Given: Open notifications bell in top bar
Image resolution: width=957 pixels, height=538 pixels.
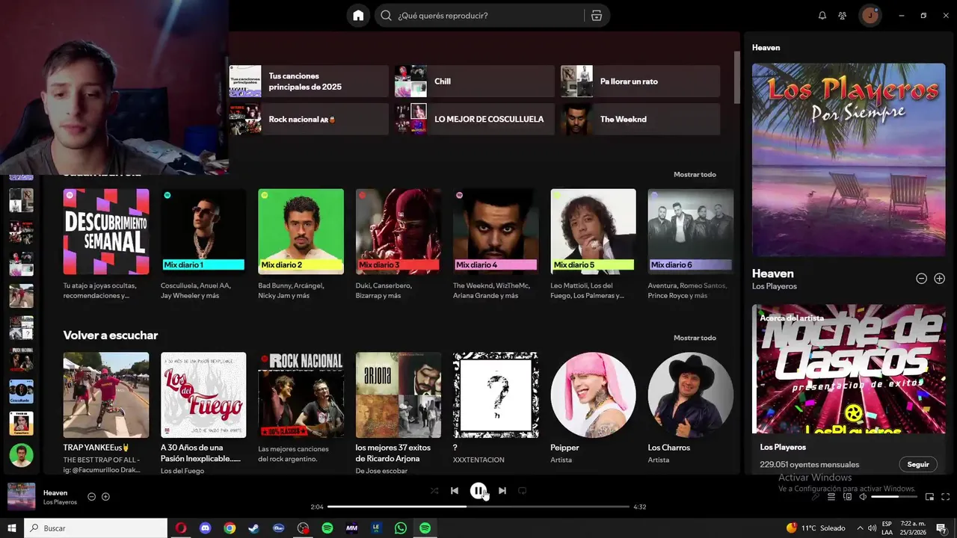Looking at the screenshot, I should coord(822,16).
